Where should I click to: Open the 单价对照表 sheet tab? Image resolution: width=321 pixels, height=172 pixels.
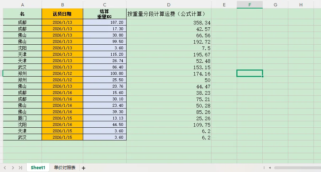tap(65, 168)
